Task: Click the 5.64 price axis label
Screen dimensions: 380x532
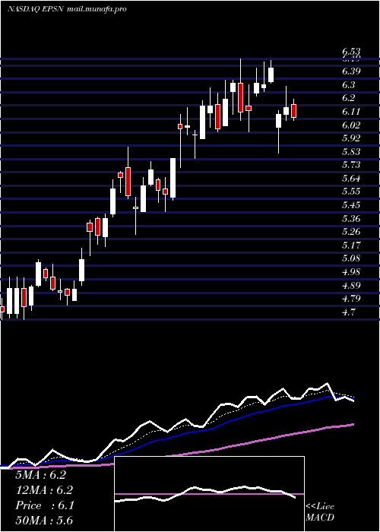Action: click(351, 178)
